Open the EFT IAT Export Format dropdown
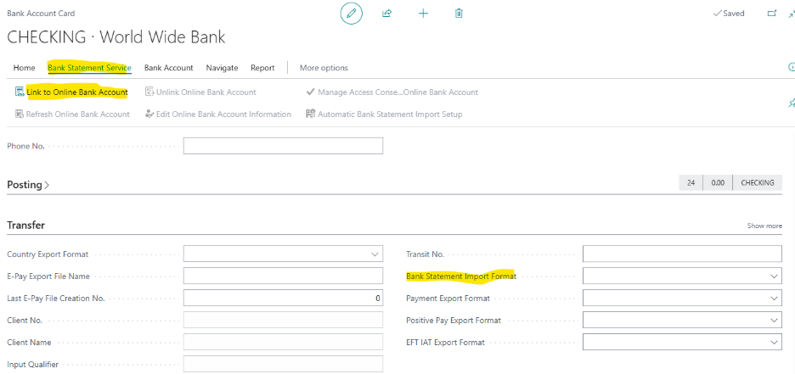The height and width of the screenshot is (374, 795). tap(774, 343)
